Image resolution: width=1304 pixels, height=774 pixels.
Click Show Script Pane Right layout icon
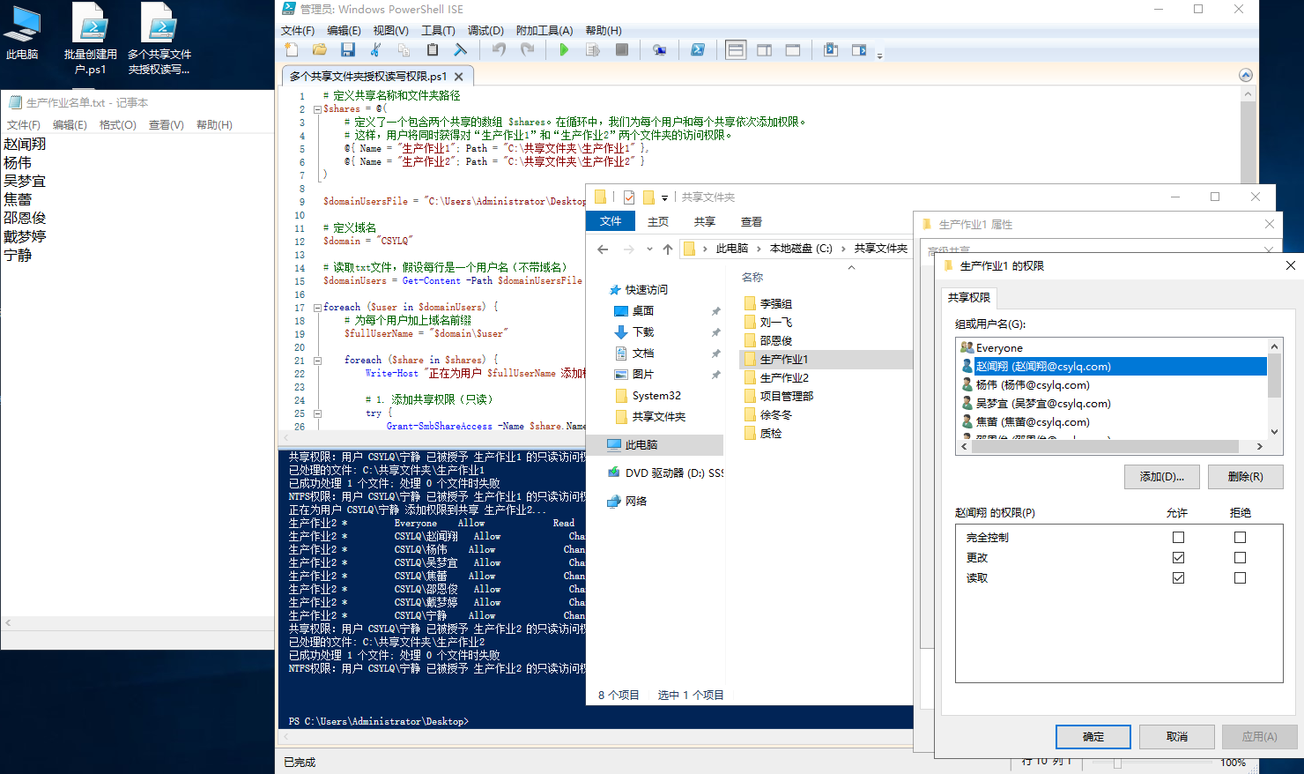(x=765, y=50)
